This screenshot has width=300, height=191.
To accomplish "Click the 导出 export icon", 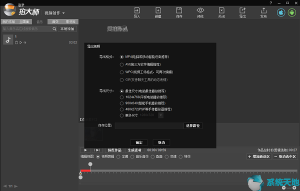I will pyautogui.click(x=242, y=12).
